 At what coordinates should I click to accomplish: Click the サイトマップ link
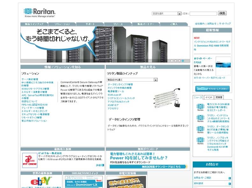(225, 24)
